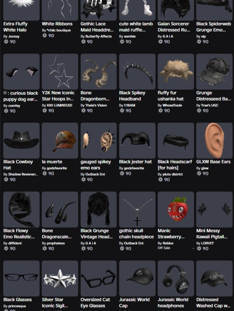Image resolution: width=234 pixels, height=311 pixels.
Task: Select the Black jester hat thumbnail
Action: click(x=137, y=140)
